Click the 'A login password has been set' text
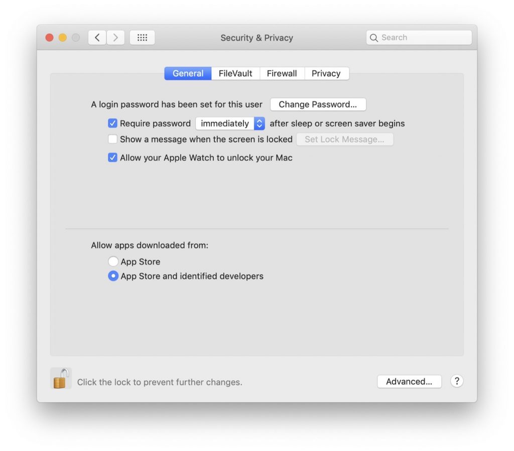This screenshot has width=514, height=451. point(177,104)
